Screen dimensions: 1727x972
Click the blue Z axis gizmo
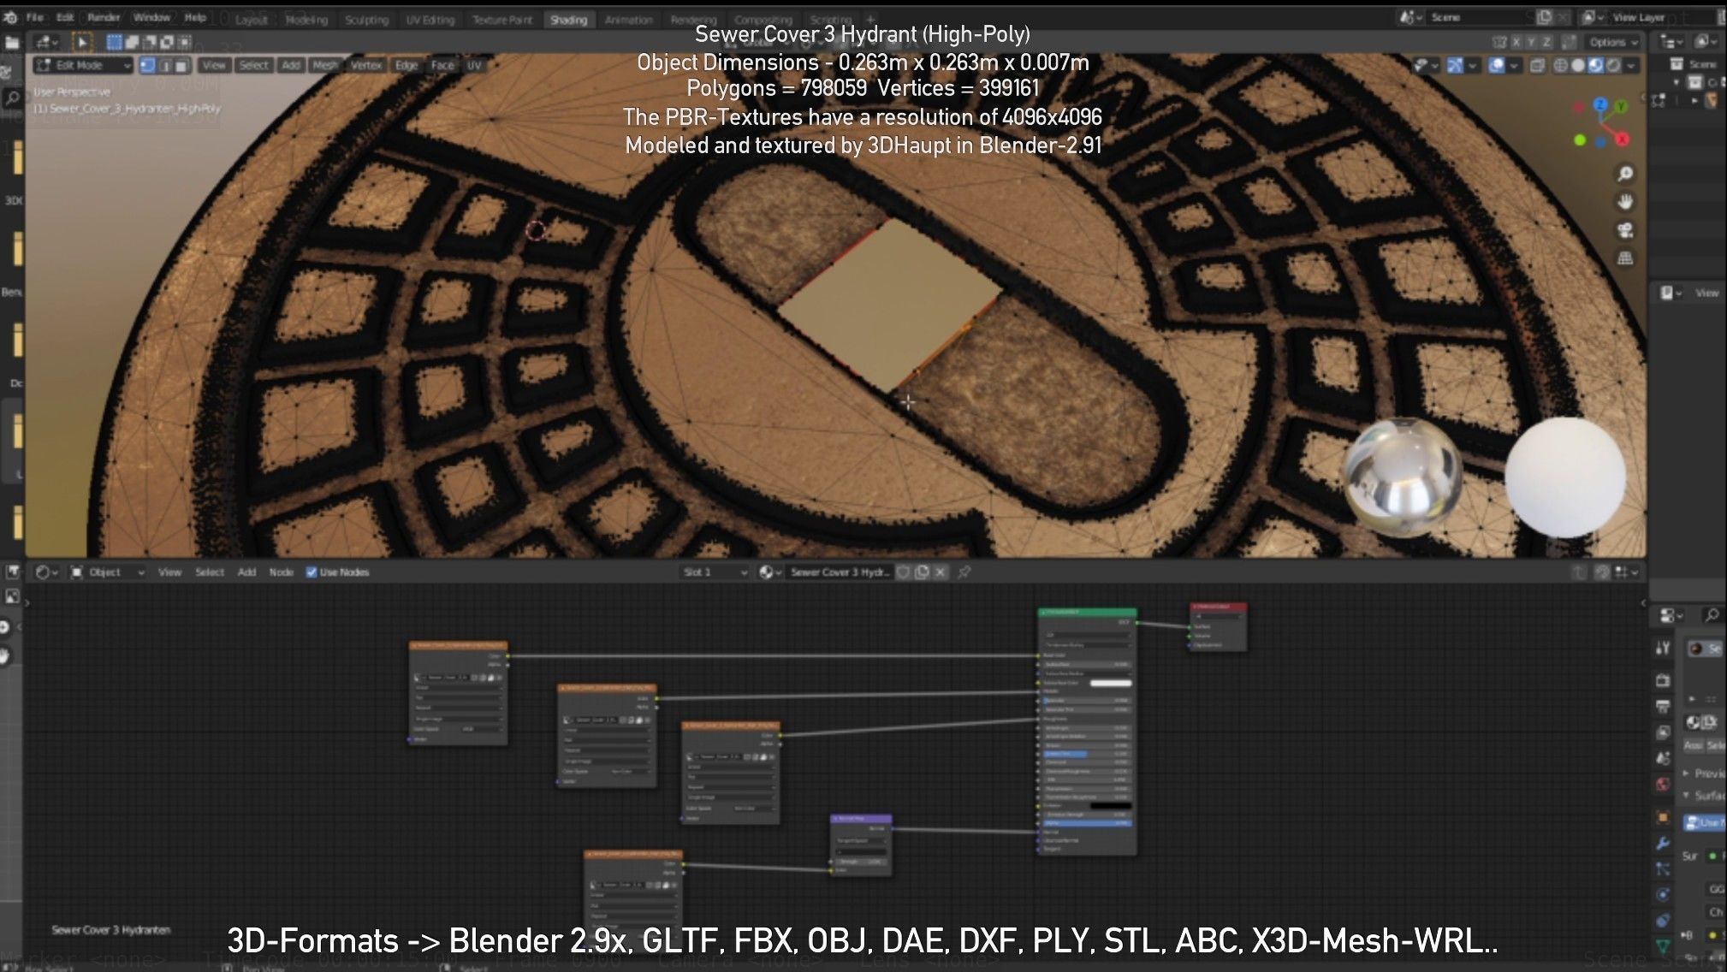[x=1600, y=104]
